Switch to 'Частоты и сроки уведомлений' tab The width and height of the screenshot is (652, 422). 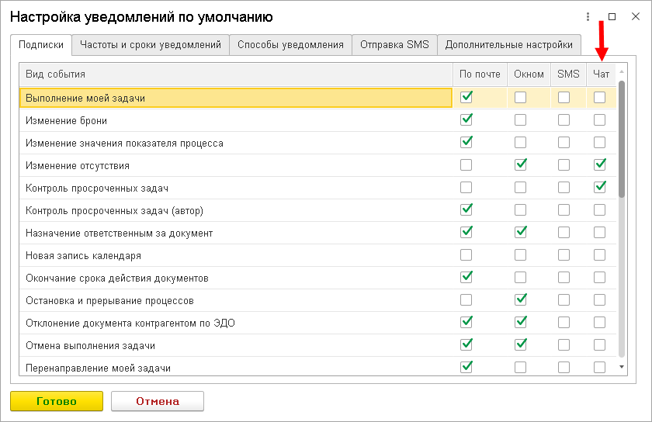pos(151,45)
